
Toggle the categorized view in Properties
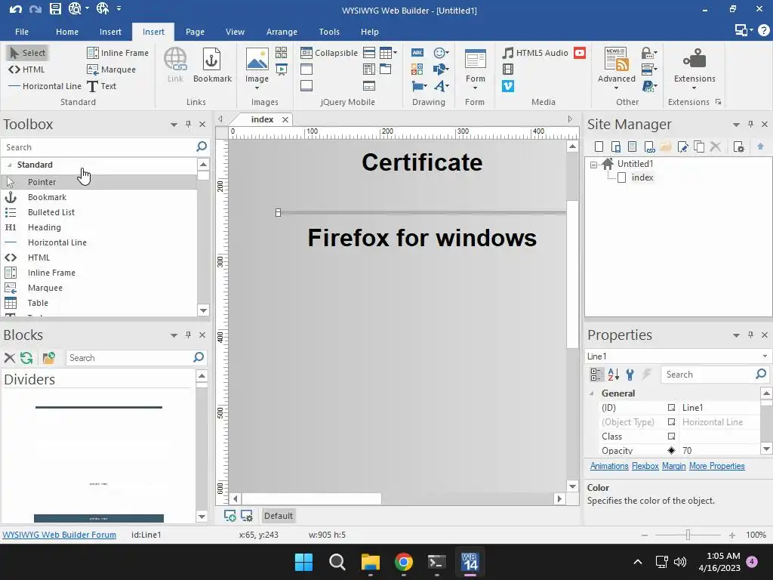(596, 375)
